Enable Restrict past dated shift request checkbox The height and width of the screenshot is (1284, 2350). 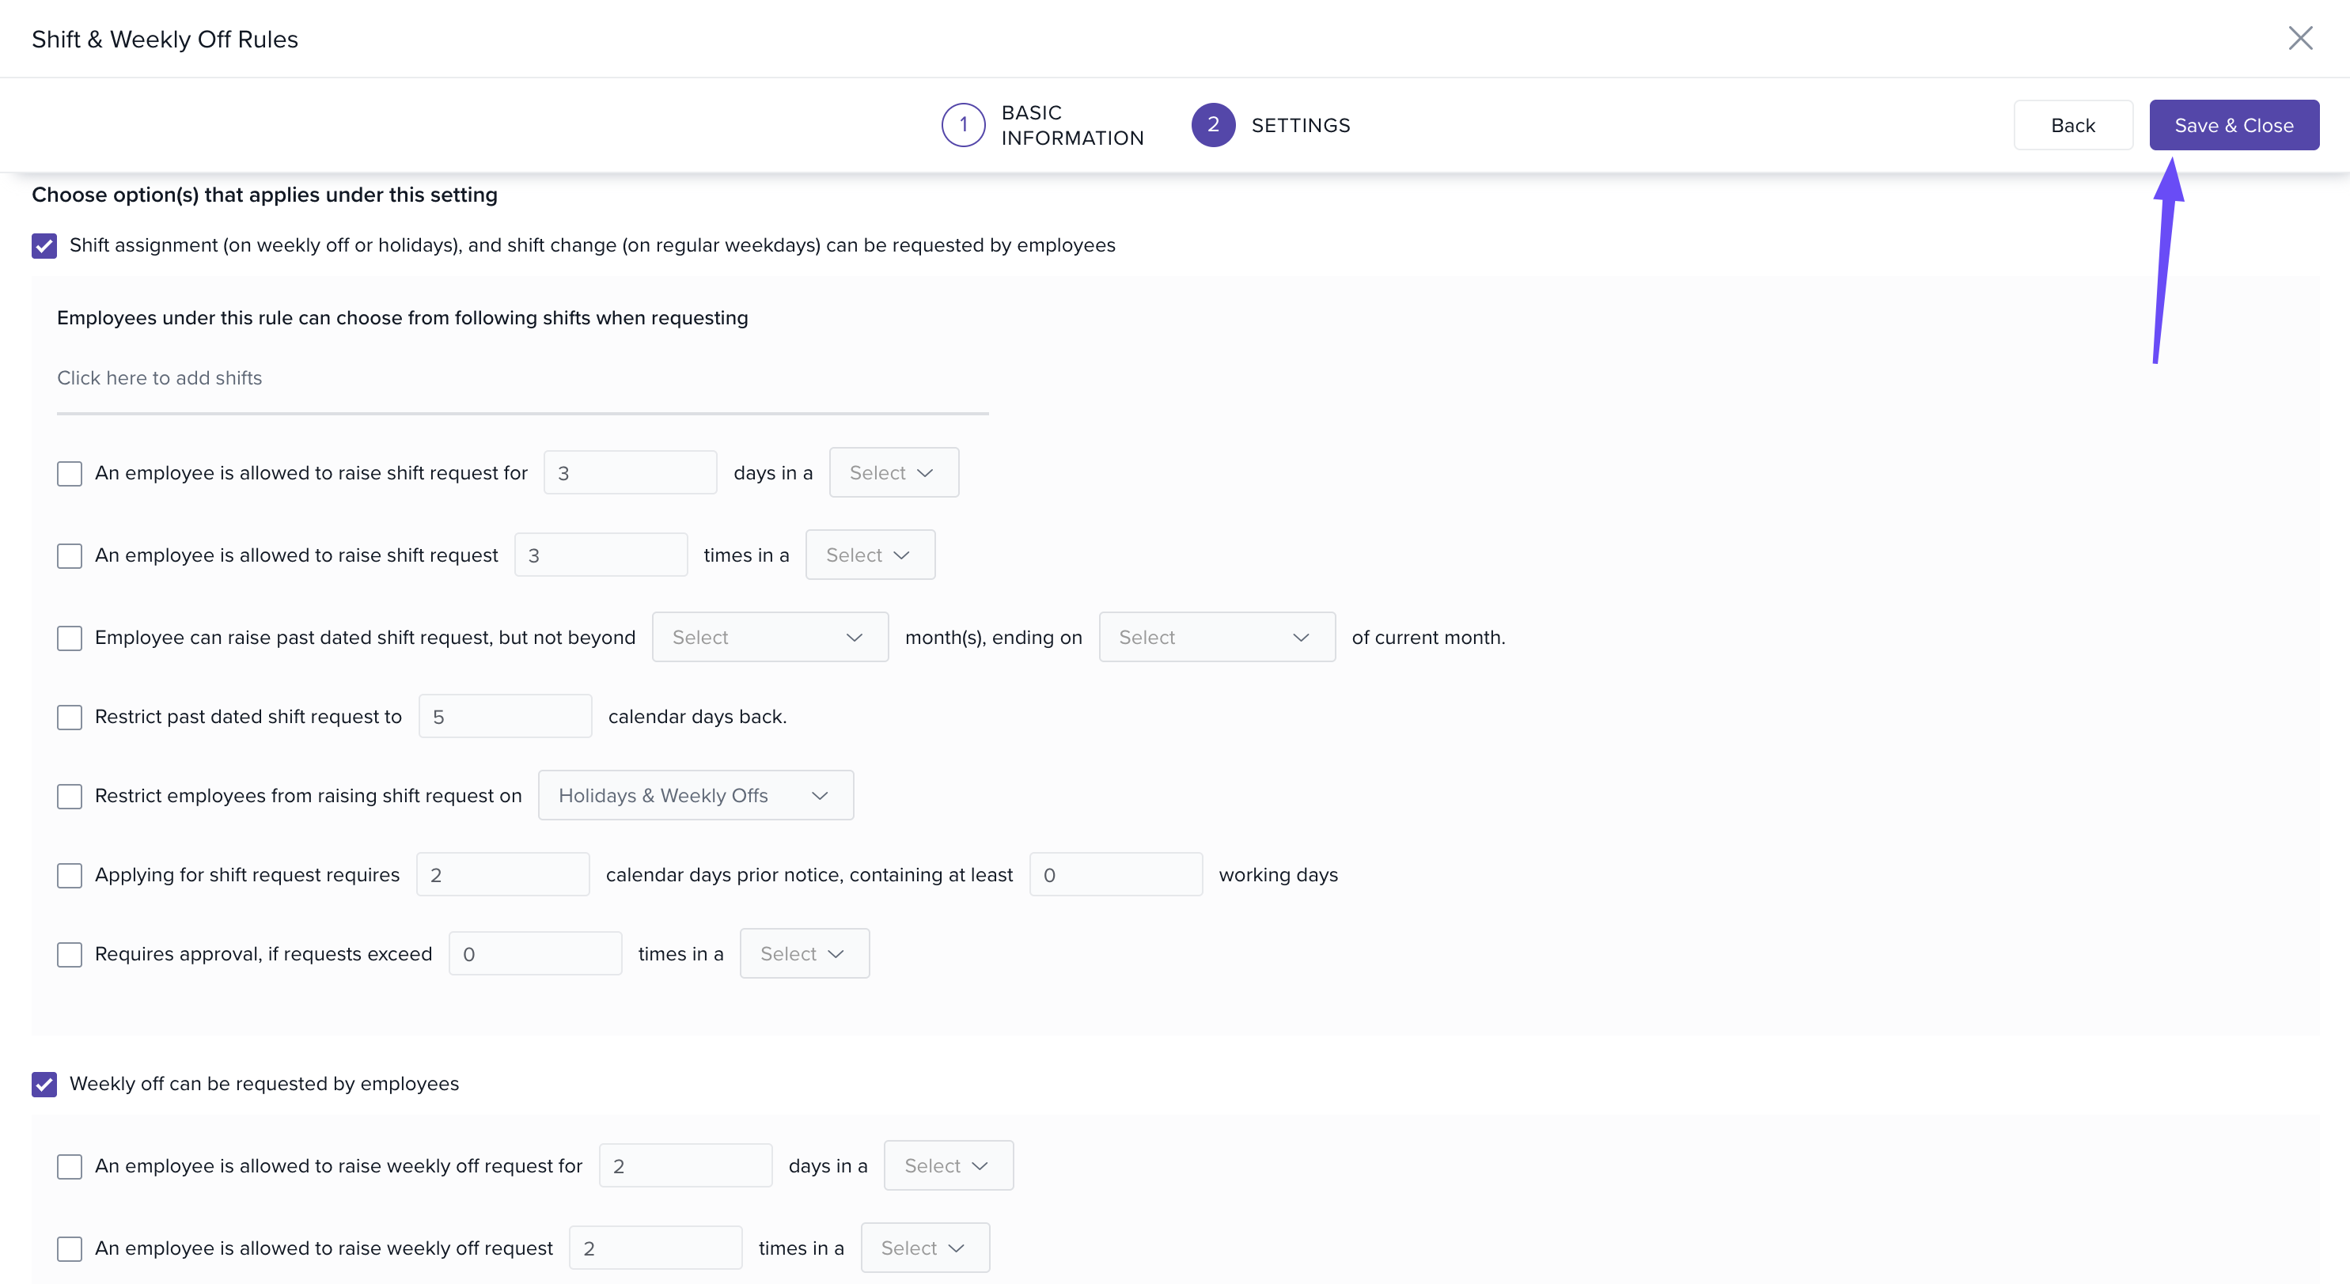coord(70,717)
